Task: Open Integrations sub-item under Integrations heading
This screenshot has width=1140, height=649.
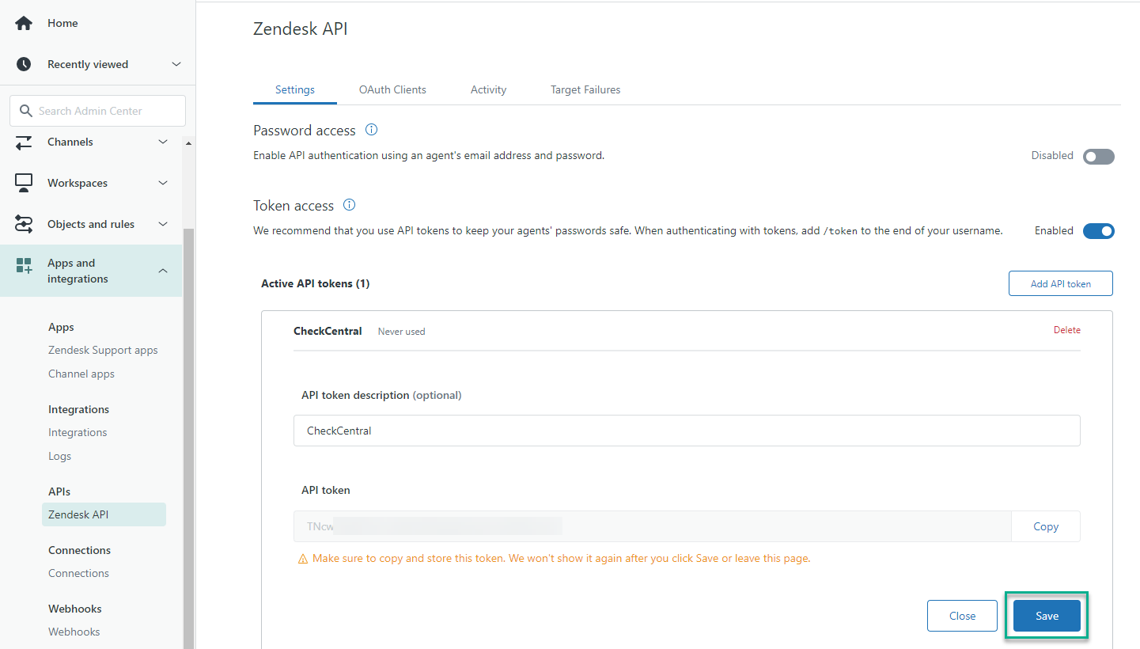Action: tap(78, 433)
